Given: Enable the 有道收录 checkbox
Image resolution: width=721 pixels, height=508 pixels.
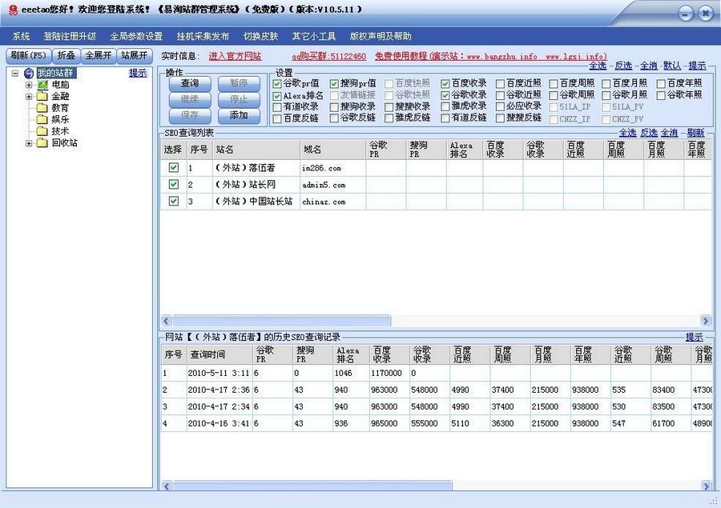Looking at the screenshot, I should 277,107.
